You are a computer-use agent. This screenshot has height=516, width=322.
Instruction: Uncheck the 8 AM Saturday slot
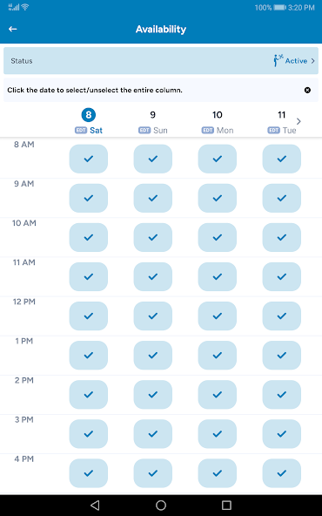coord(89,159)
